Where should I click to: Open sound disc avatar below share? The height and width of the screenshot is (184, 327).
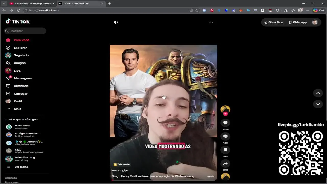[225, 177]
